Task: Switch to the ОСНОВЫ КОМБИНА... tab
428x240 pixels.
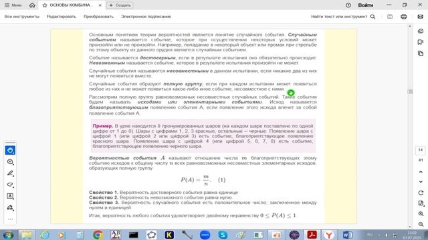Action: [x=72, y=5]
